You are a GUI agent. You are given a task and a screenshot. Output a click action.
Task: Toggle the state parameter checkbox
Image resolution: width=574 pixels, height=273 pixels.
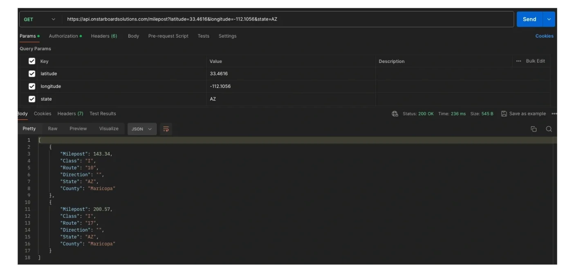tap(32, 99)
